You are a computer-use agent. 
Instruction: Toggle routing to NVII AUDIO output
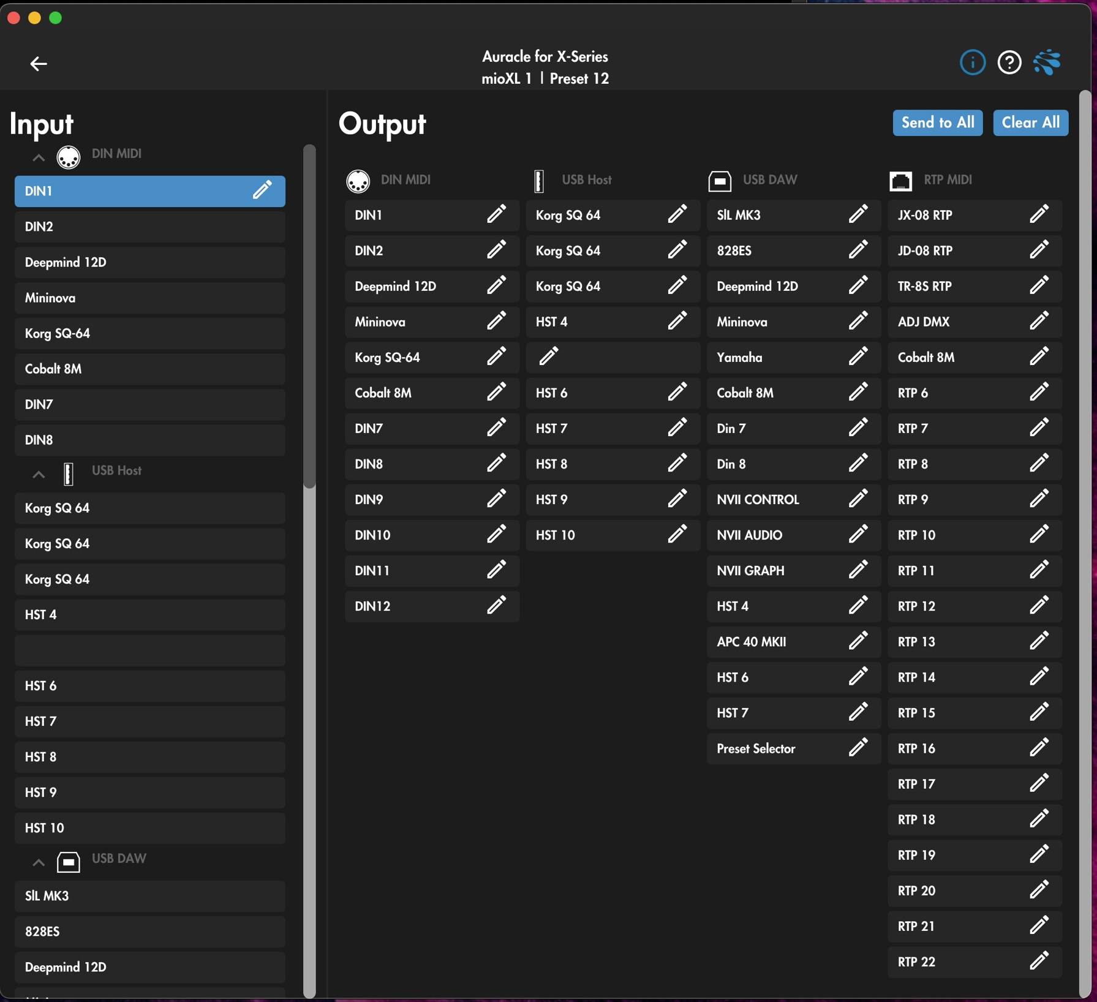click(x=794, y=535)
